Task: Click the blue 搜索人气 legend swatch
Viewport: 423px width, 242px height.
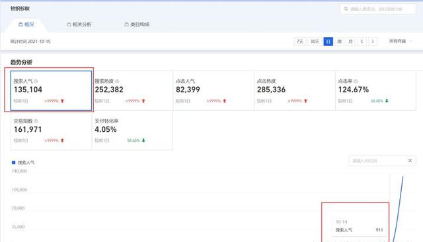Action: 13,162
